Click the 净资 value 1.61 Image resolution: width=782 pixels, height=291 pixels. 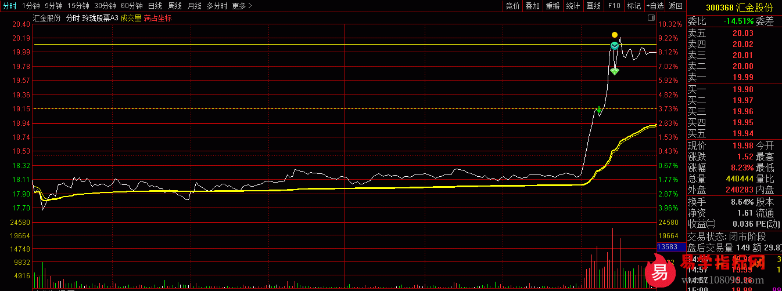[x=745, y=213]
